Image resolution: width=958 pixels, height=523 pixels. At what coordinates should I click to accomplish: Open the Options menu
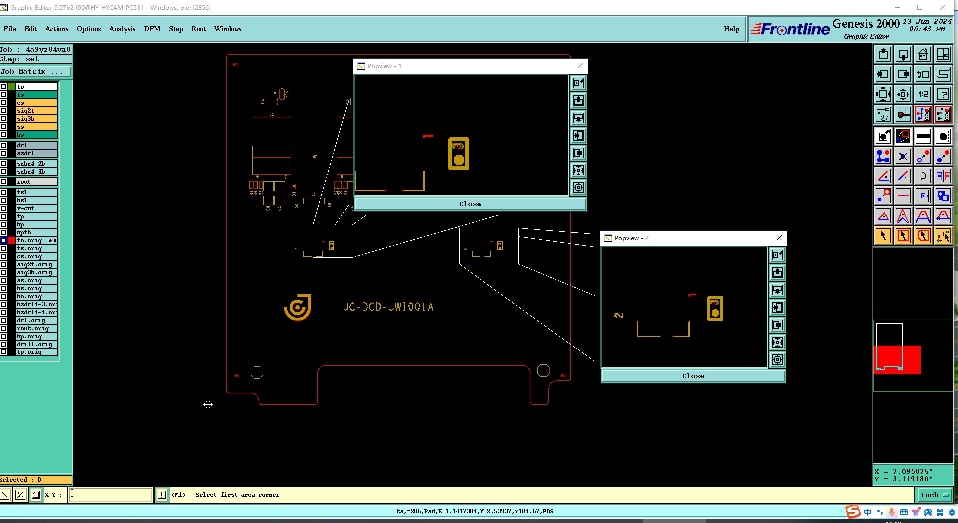[89, 29]
